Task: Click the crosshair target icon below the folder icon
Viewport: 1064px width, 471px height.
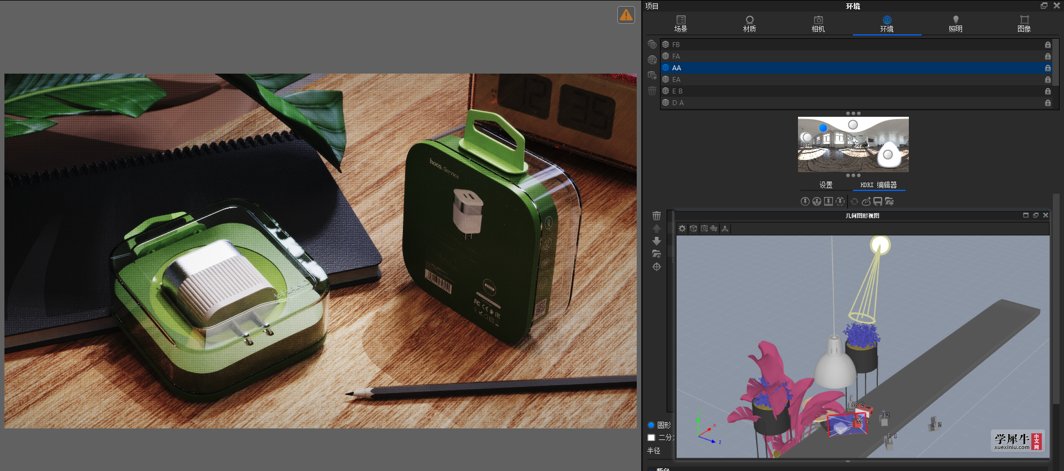Action: 657,267
